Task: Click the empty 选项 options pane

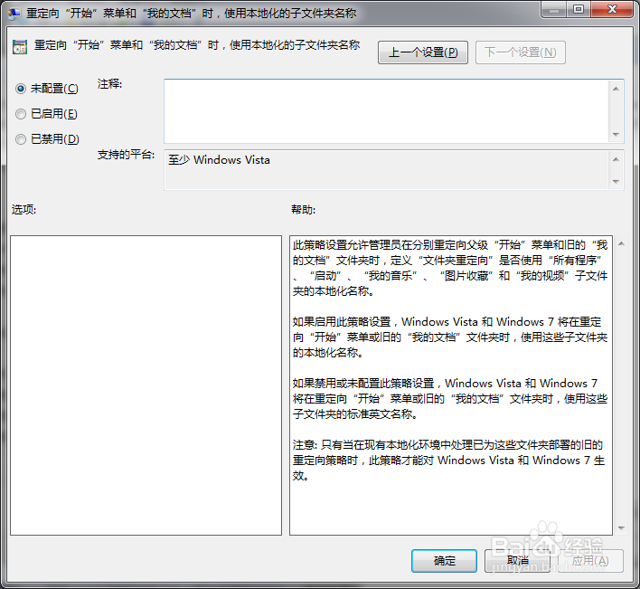Action: click(146, 385)
